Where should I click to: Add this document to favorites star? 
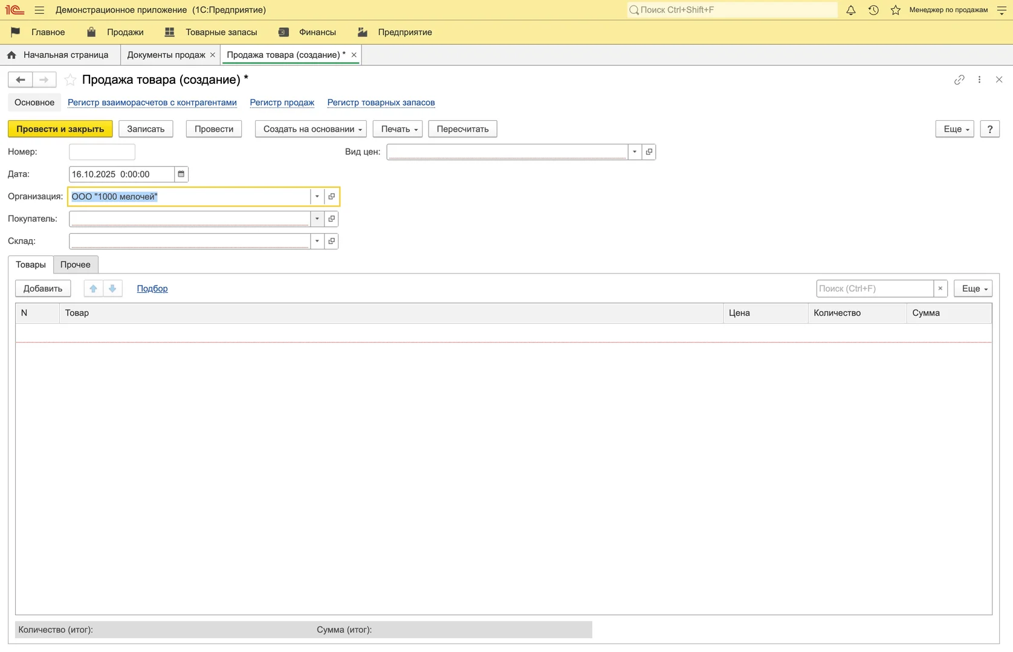tap(71, 80)
